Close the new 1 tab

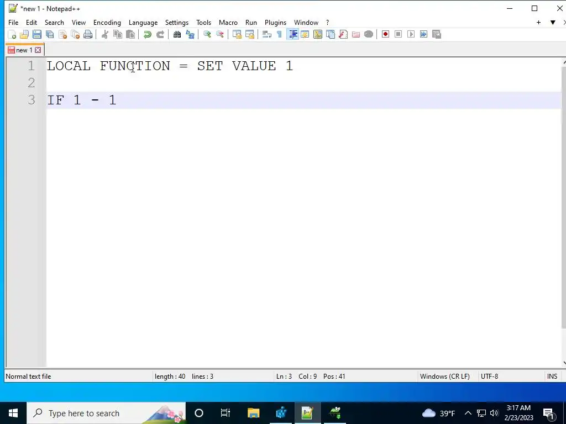[38, 50]
